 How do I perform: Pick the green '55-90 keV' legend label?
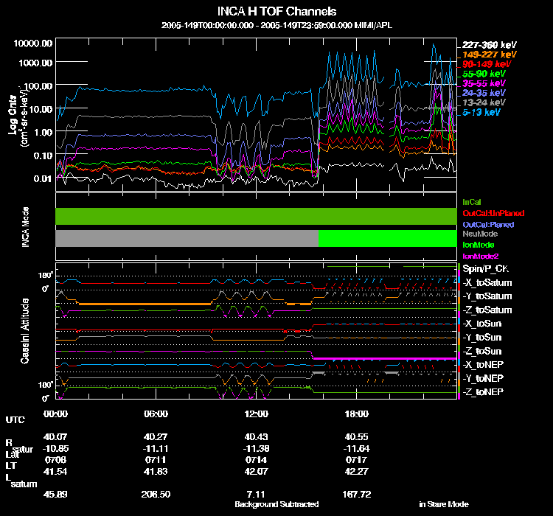484,74
